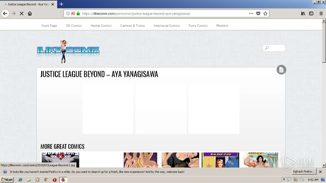Open Action Center flag icon
This screenshot has height=183, width=326.
coord(290,180)
